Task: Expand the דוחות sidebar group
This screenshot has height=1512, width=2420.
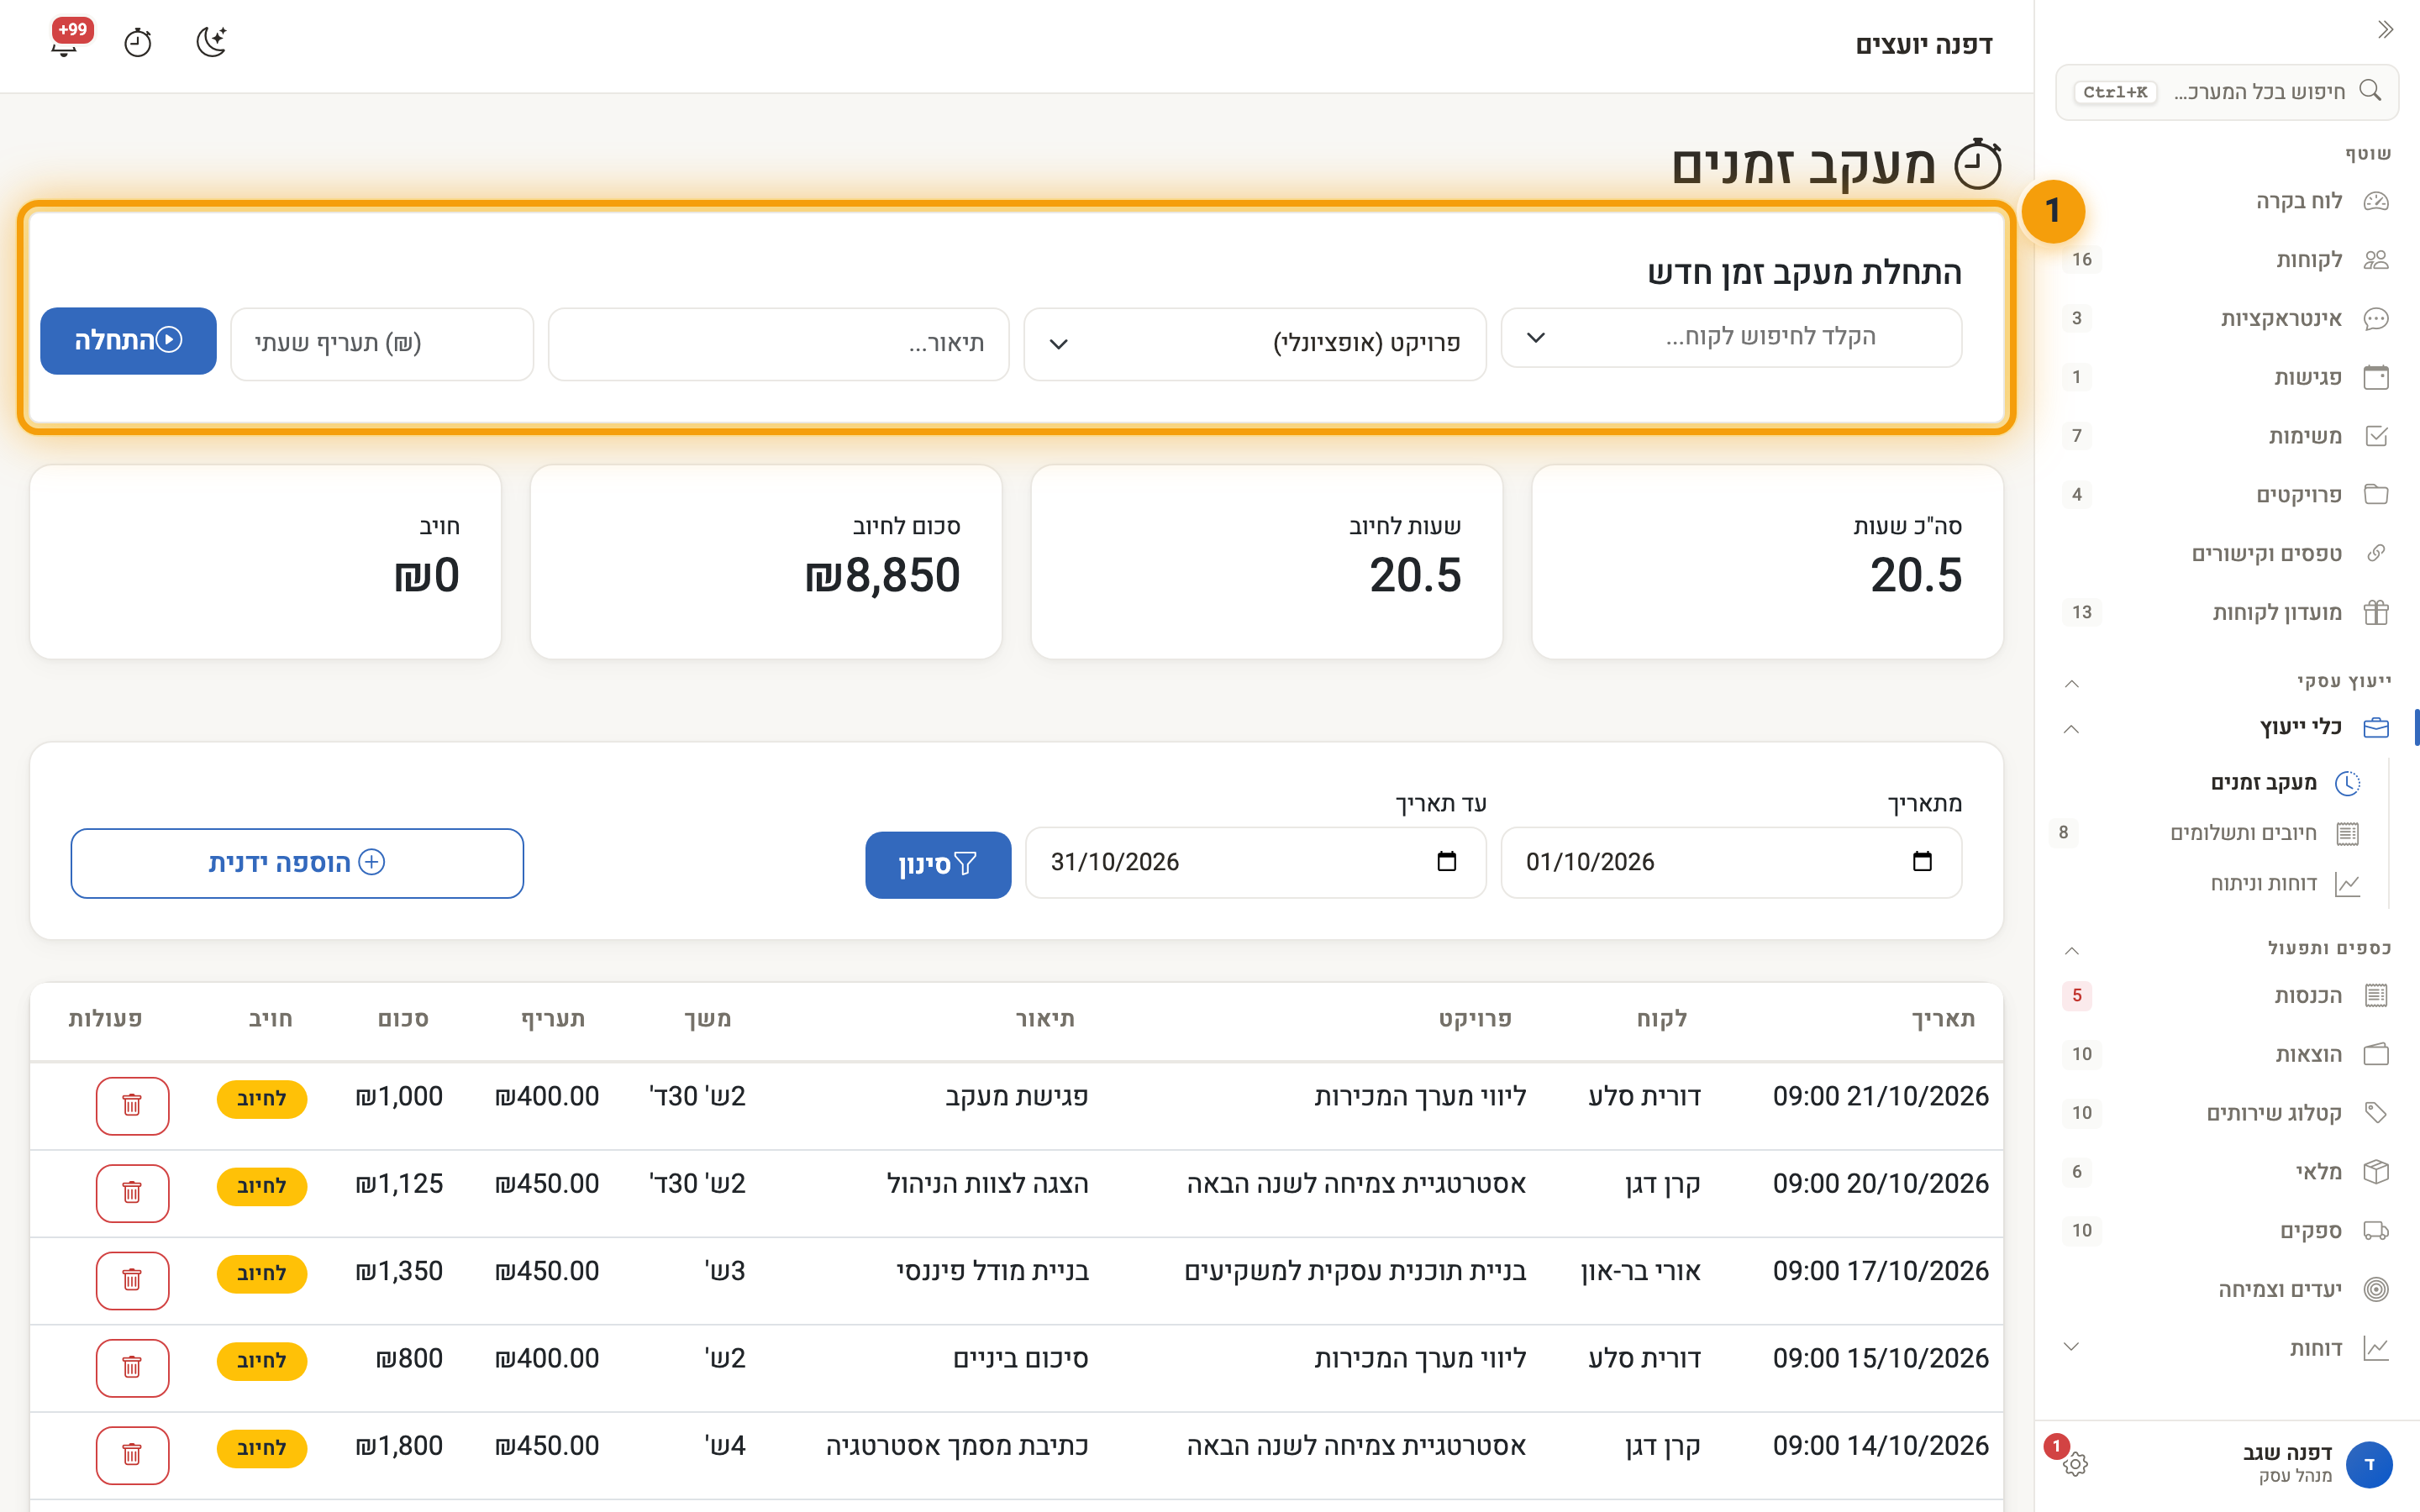Action: [2071, 1347]
